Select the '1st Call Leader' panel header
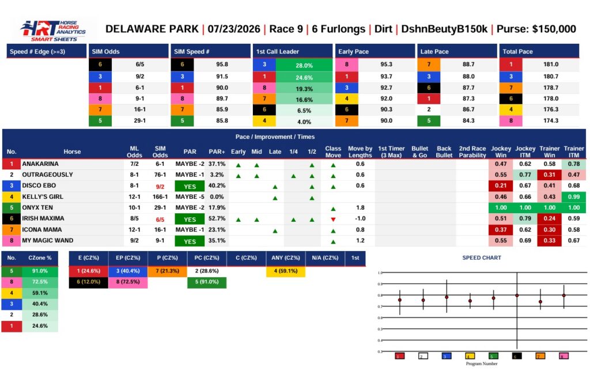Image resolution: width=590 pixels, height=375 pixels. 292,51
